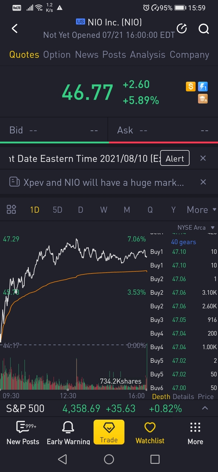218x472 pixels.
Task: Open the news banner document icon
Action: [x=14, y=182]
